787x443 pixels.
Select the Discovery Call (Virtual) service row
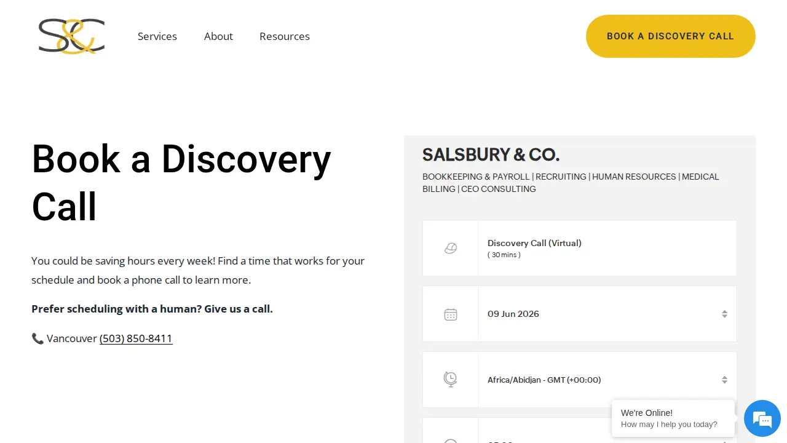(x=580, y=248)
